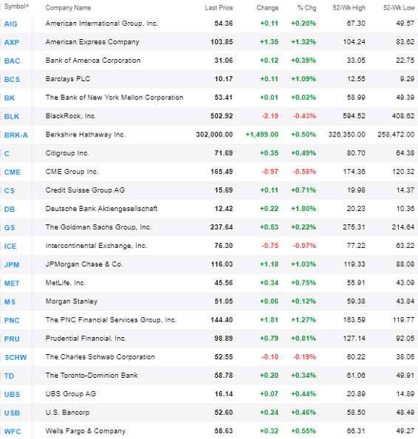Open the ICE ticker link

pos(10,246)
